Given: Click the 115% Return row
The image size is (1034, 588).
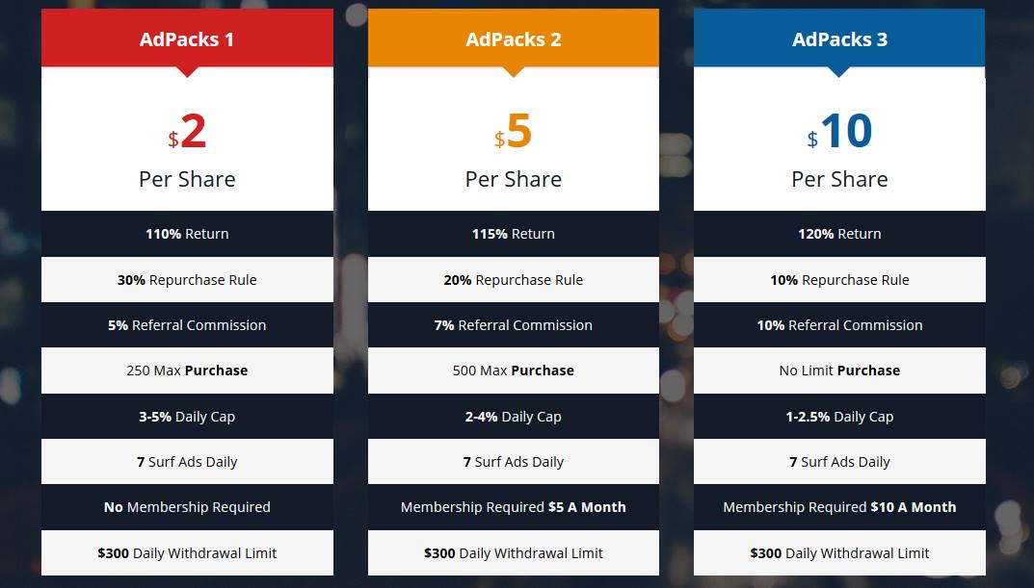Looking at the screenshot, I should (x=513, y=234).
